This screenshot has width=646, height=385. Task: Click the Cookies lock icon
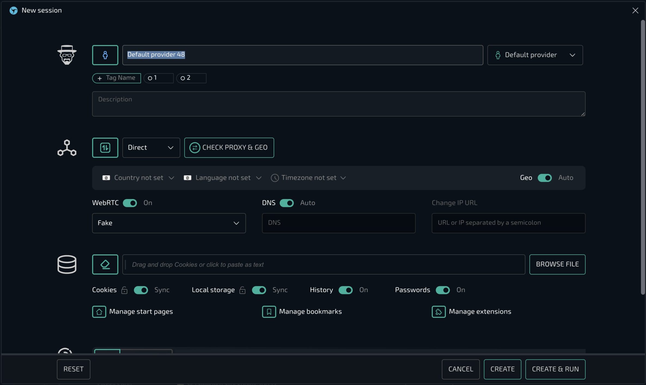124,290
